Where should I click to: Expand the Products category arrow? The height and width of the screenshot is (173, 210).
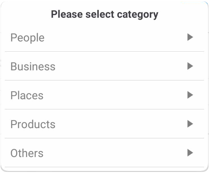click(190, 124)
